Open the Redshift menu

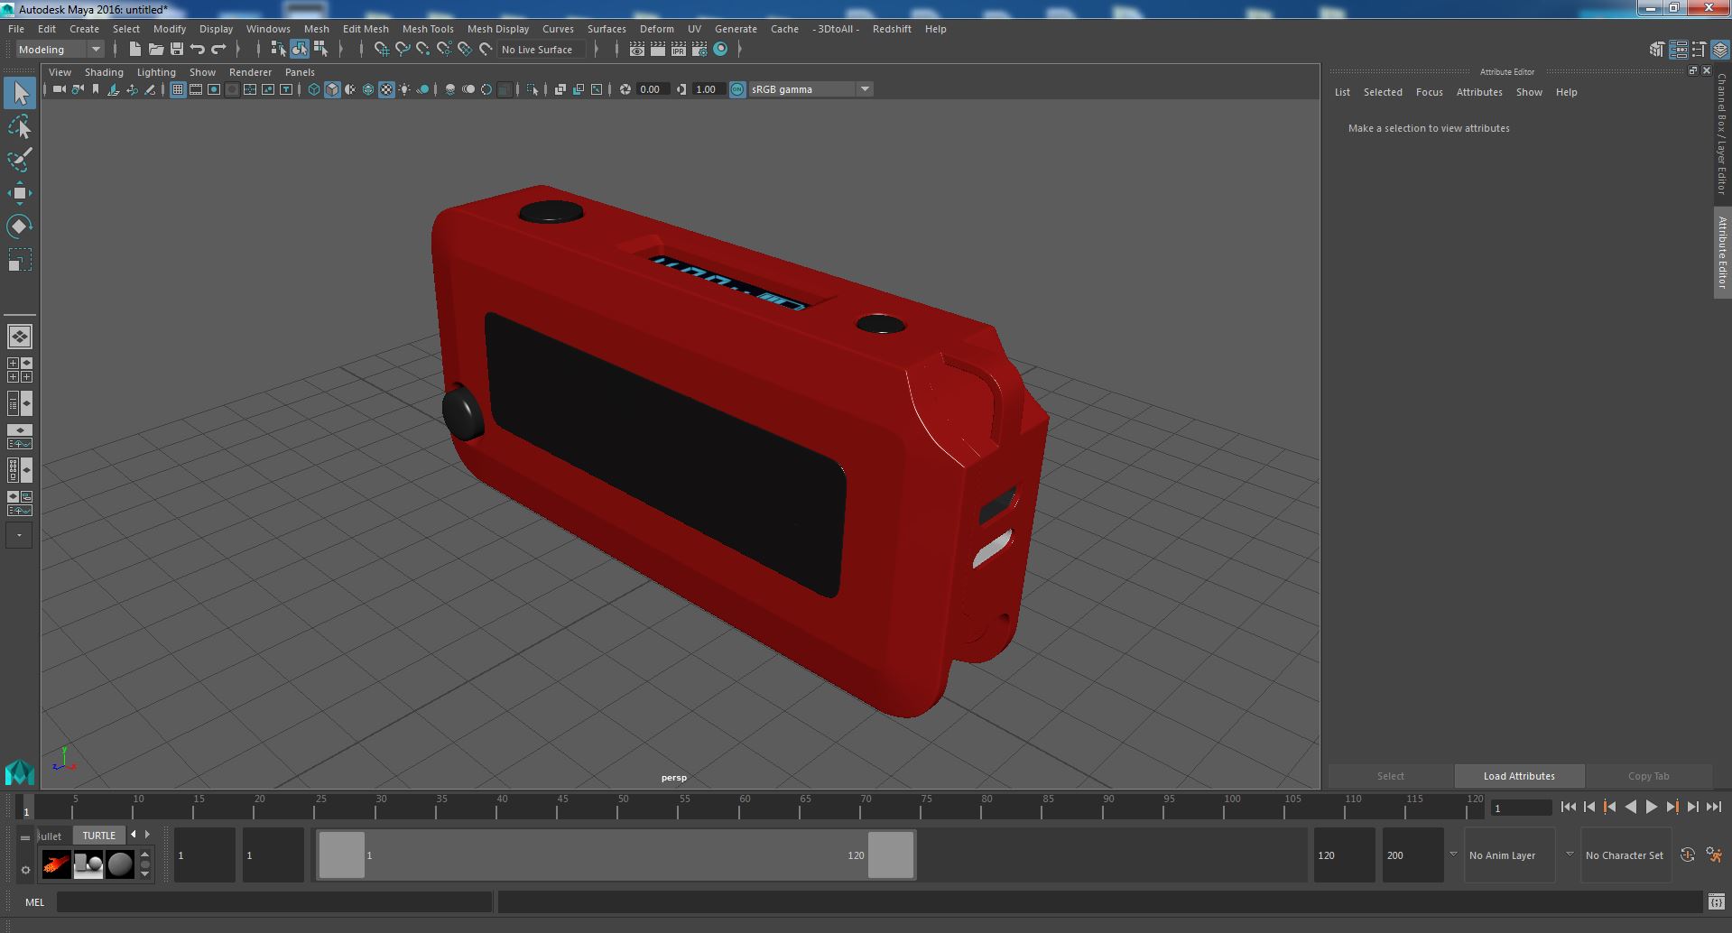coord(892,29)
